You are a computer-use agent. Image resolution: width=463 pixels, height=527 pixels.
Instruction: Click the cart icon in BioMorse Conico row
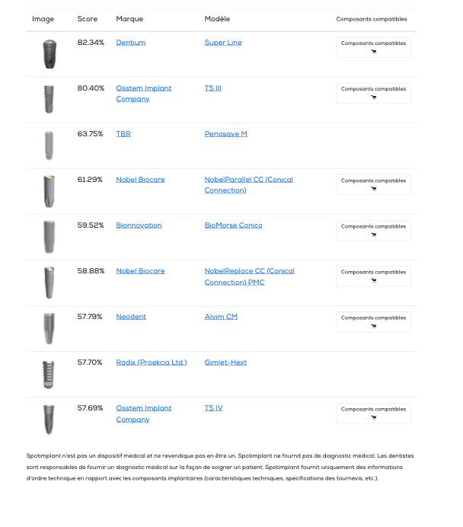coord(373,235)
